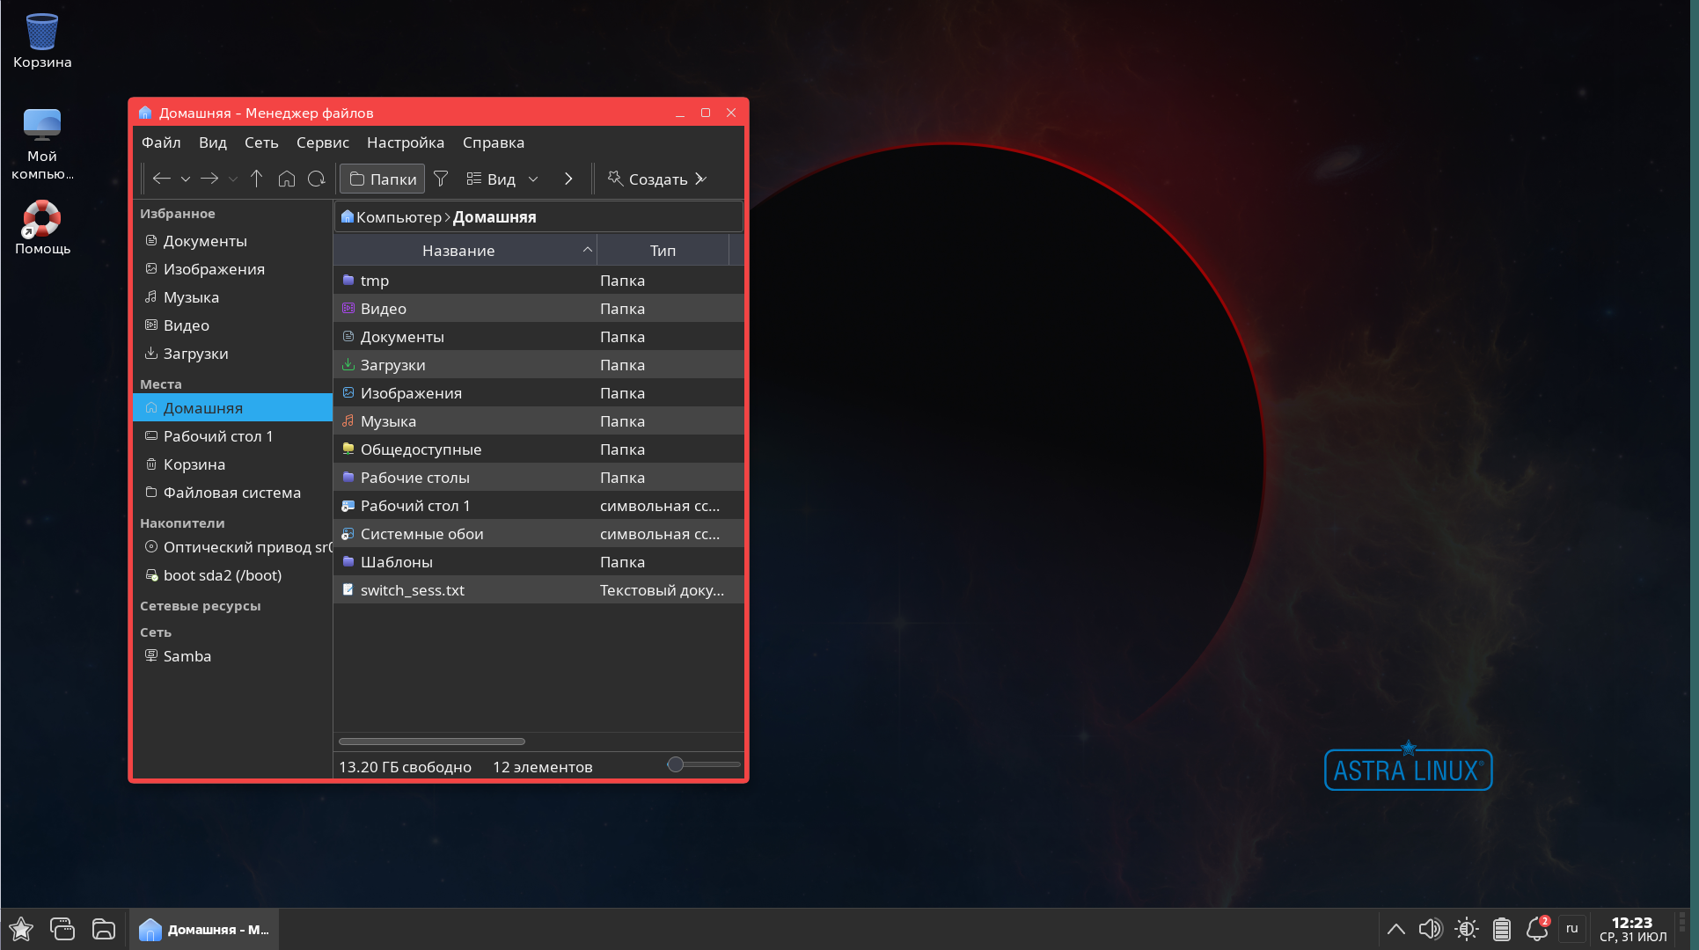Open the filter funnel icon

(441, 179)
